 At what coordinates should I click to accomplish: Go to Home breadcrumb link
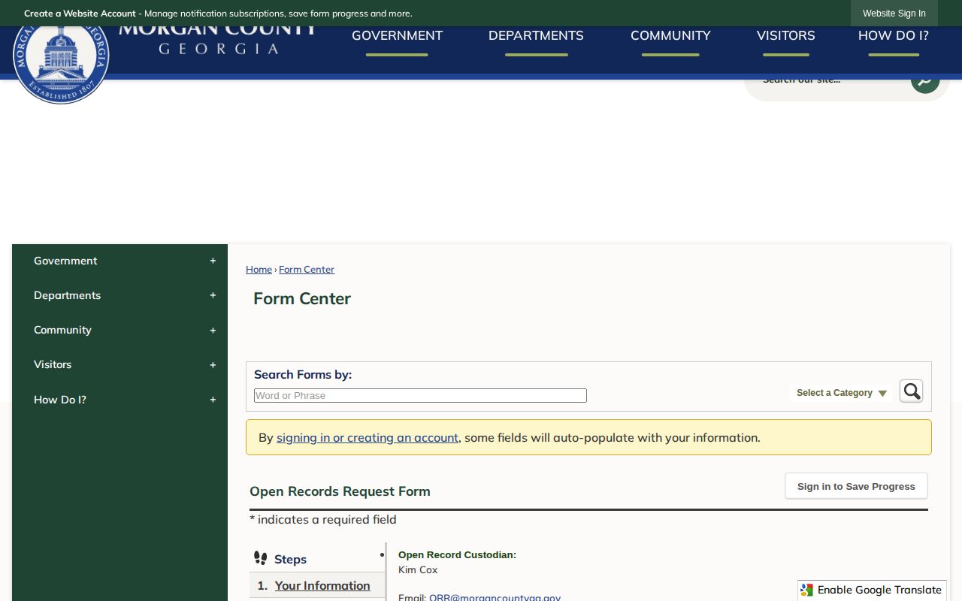(259, 270)
